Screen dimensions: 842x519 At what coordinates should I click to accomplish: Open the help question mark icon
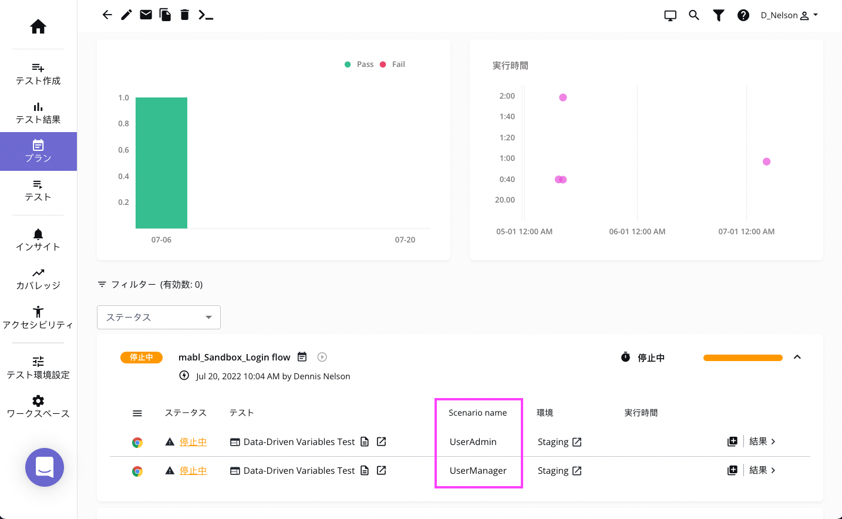pyautogui.click(x=743, y=15)
